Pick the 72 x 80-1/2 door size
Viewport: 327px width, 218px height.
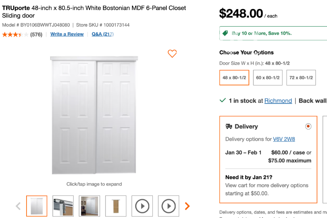301,78
